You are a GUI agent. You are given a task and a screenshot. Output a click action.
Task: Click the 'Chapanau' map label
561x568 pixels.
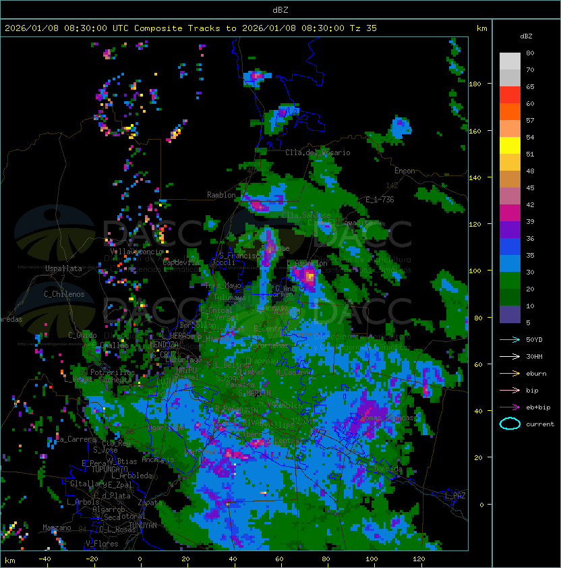262,361
